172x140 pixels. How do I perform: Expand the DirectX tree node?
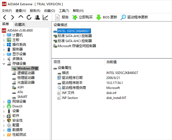point(4,107)
